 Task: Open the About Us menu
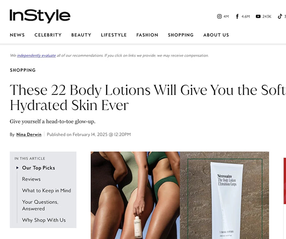coord(216,35)
